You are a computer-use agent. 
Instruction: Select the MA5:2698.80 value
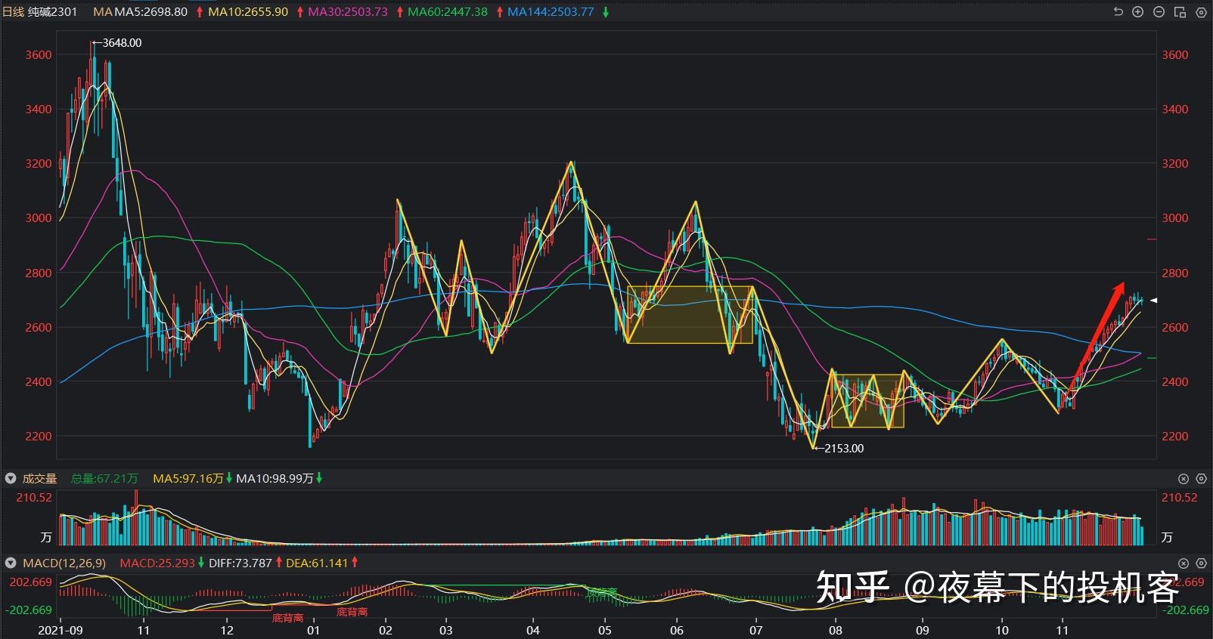click(x=150, y=12)
